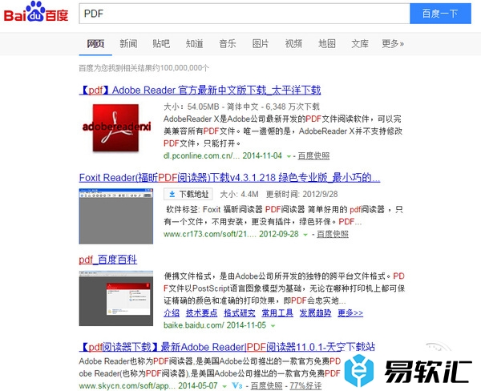Switch to the 图片 tab
481x391 pixels.
[x=261, y=44]
